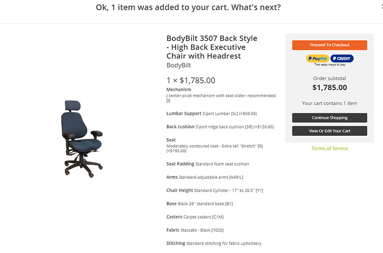Open View Or Edit Your Cart
This screenshot has height=253, width=383.
click(x=329, y=131)
